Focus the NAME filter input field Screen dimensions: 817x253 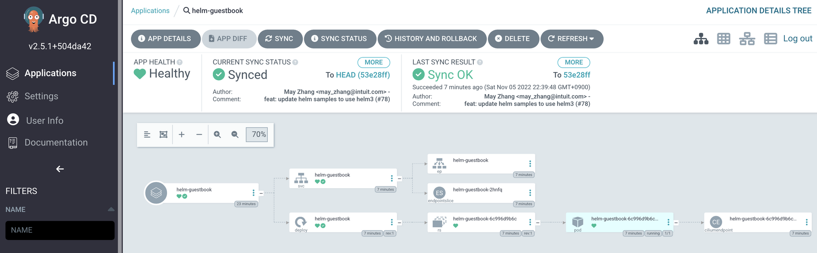click(x=60, y=230)
